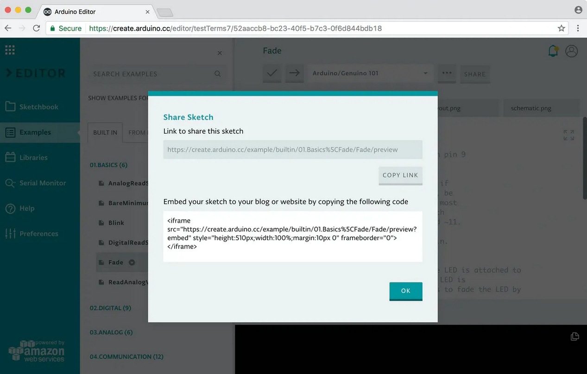Open the user profile icon
587x374 pixels.
click(x=572, y=51)
